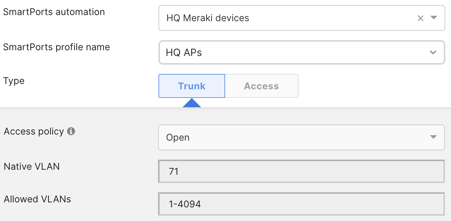Click the SmartPorts automation label
The image size is (451, 221).
pyautogui.click(x=54, y=12)
